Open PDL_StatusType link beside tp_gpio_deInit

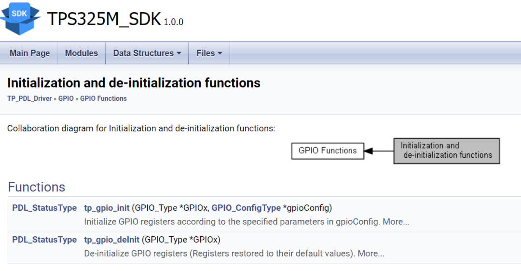pyautogui.click(x=44, y=240)
